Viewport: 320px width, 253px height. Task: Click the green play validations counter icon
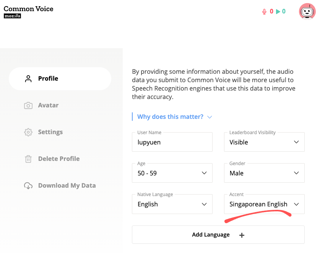pyautogui.click(x=278, y=11)
